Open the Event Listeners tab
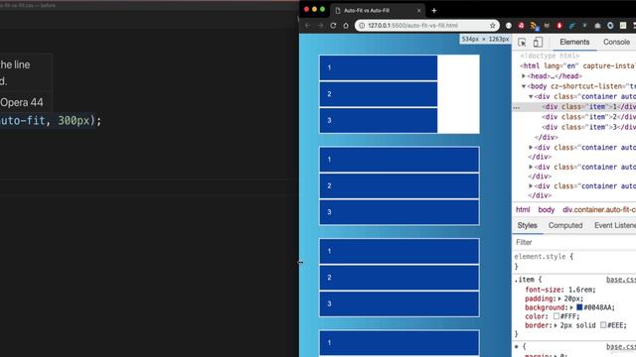 pos(615,225)
